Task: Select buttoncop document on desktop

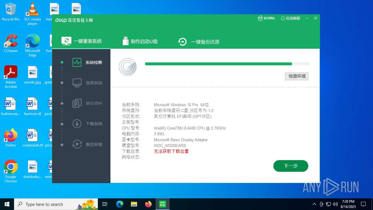Action: [x=11, y=107]
